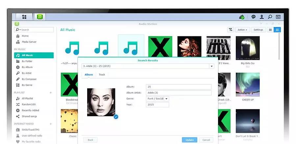Select the Bloodstream album thumbnail
This screenshot has height=144, width=296.
[69, 84]
